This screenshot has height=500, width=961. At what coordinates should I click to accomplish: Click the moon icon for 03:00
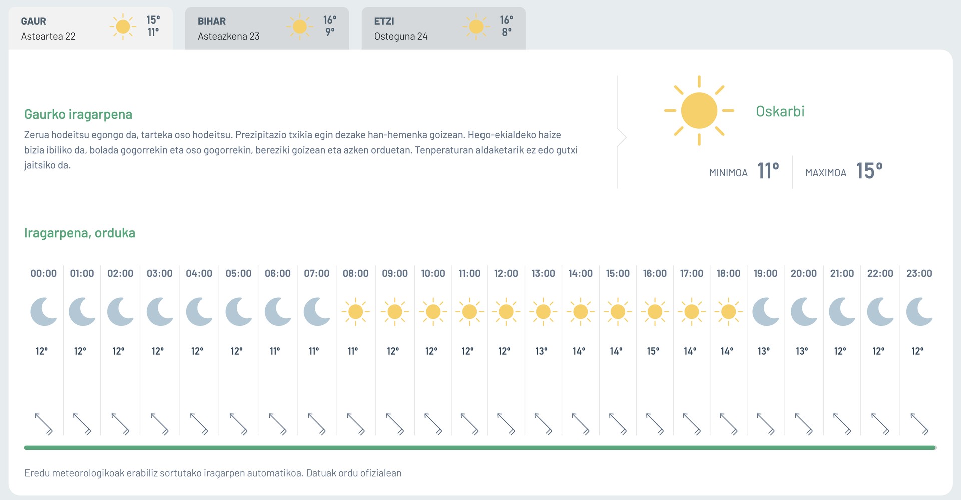pos(159,312)
